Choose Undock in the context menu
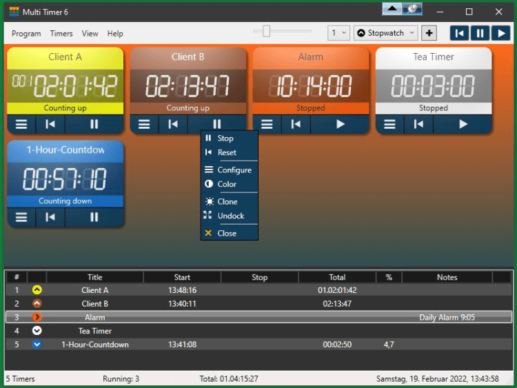517x388 pixels. tap(229, 216)
